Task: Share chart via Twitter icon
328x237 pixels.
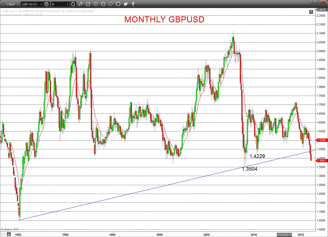Action: pos(126,4)
